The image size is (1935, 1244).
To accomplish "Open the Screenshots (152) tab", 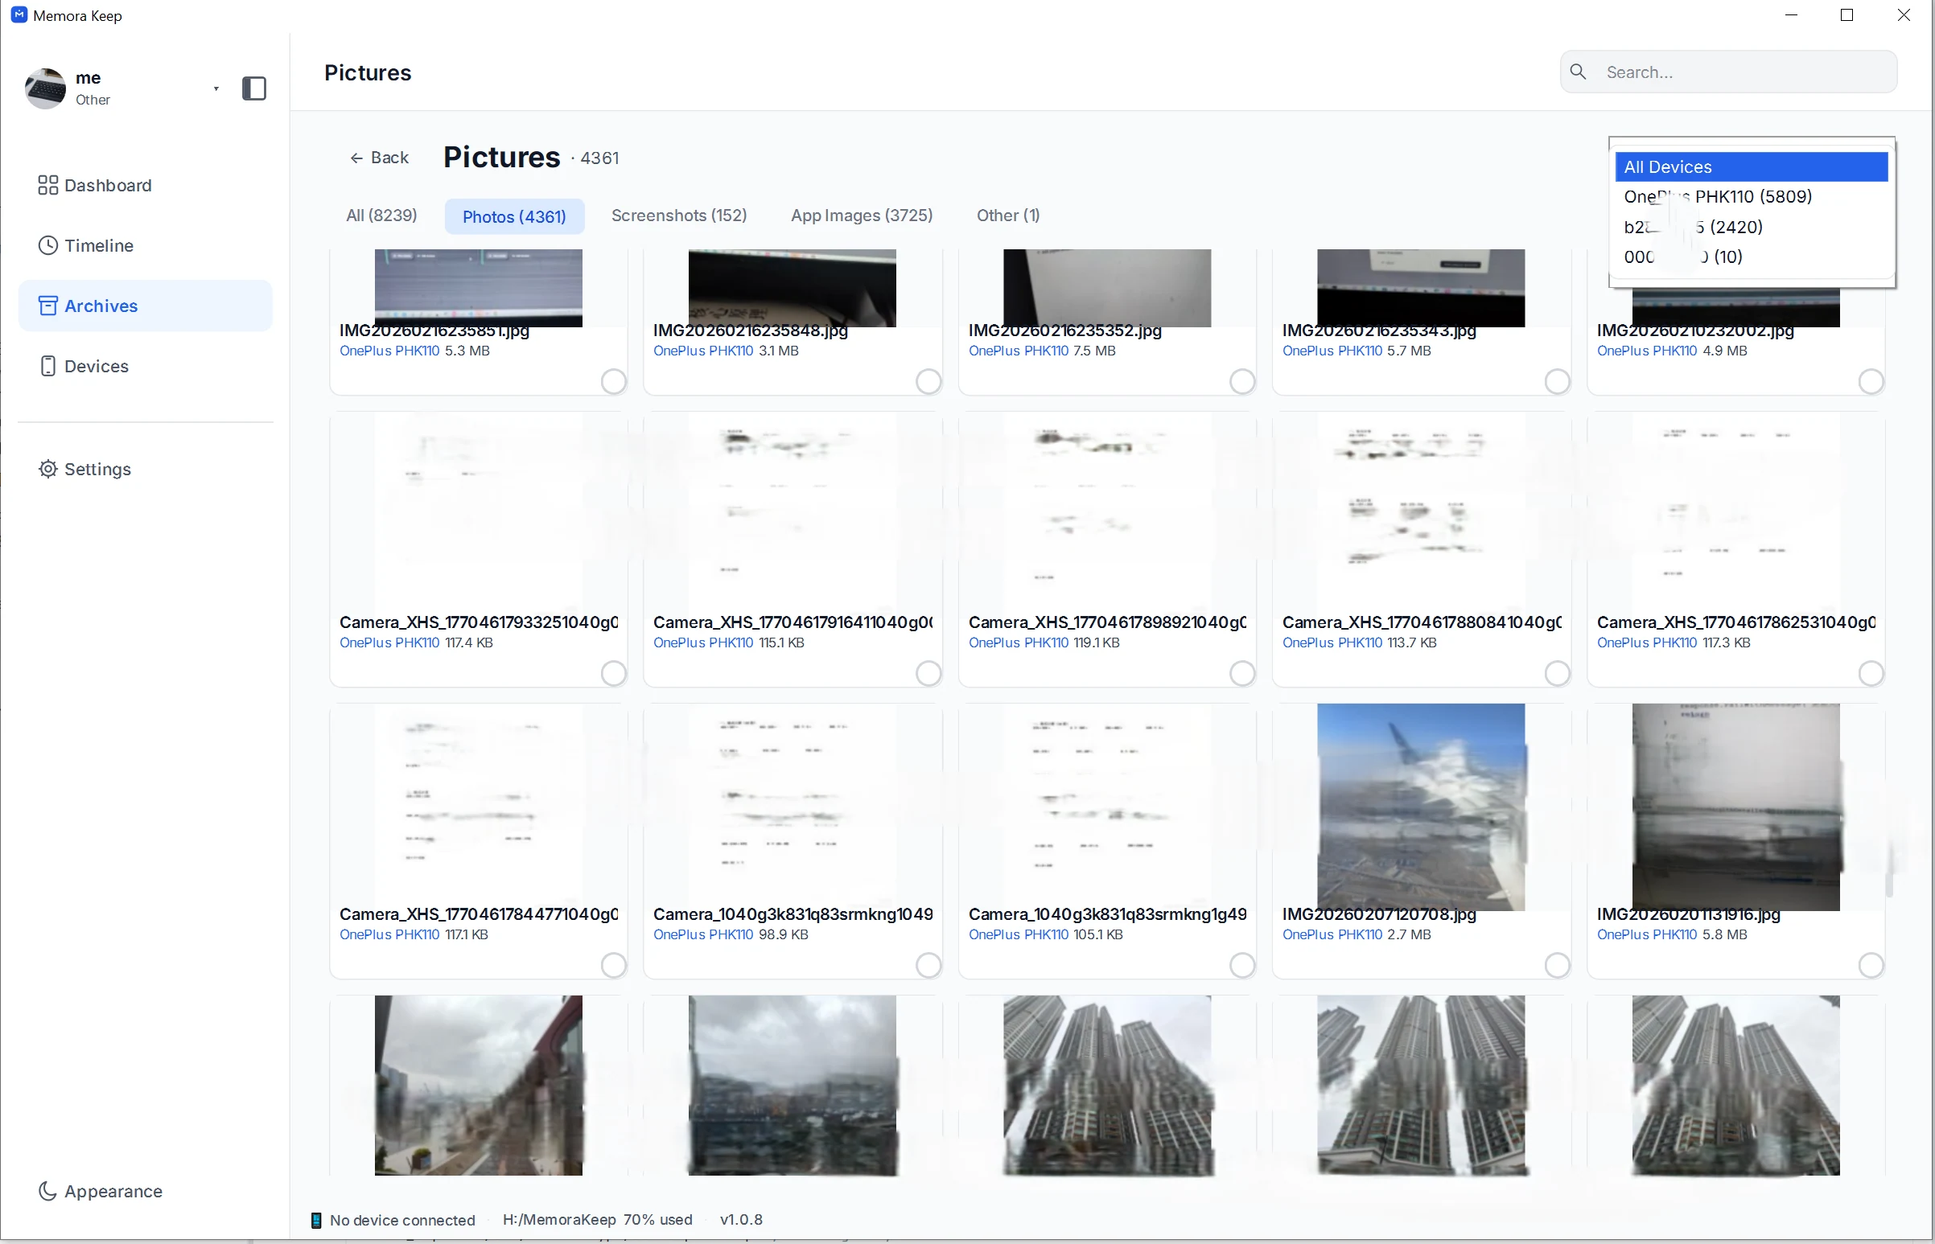I will (679, 216).
